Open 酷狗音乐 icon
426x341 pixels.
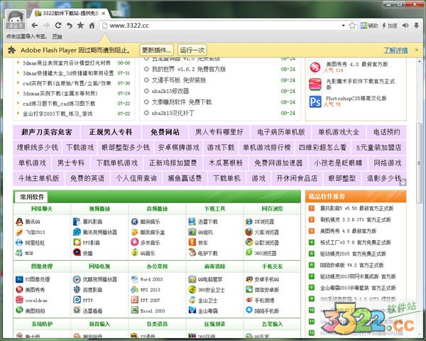pos(134,222)
